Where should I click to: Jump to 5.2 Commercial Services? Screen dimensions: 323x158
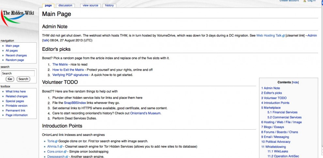click(x=285, y=117)
